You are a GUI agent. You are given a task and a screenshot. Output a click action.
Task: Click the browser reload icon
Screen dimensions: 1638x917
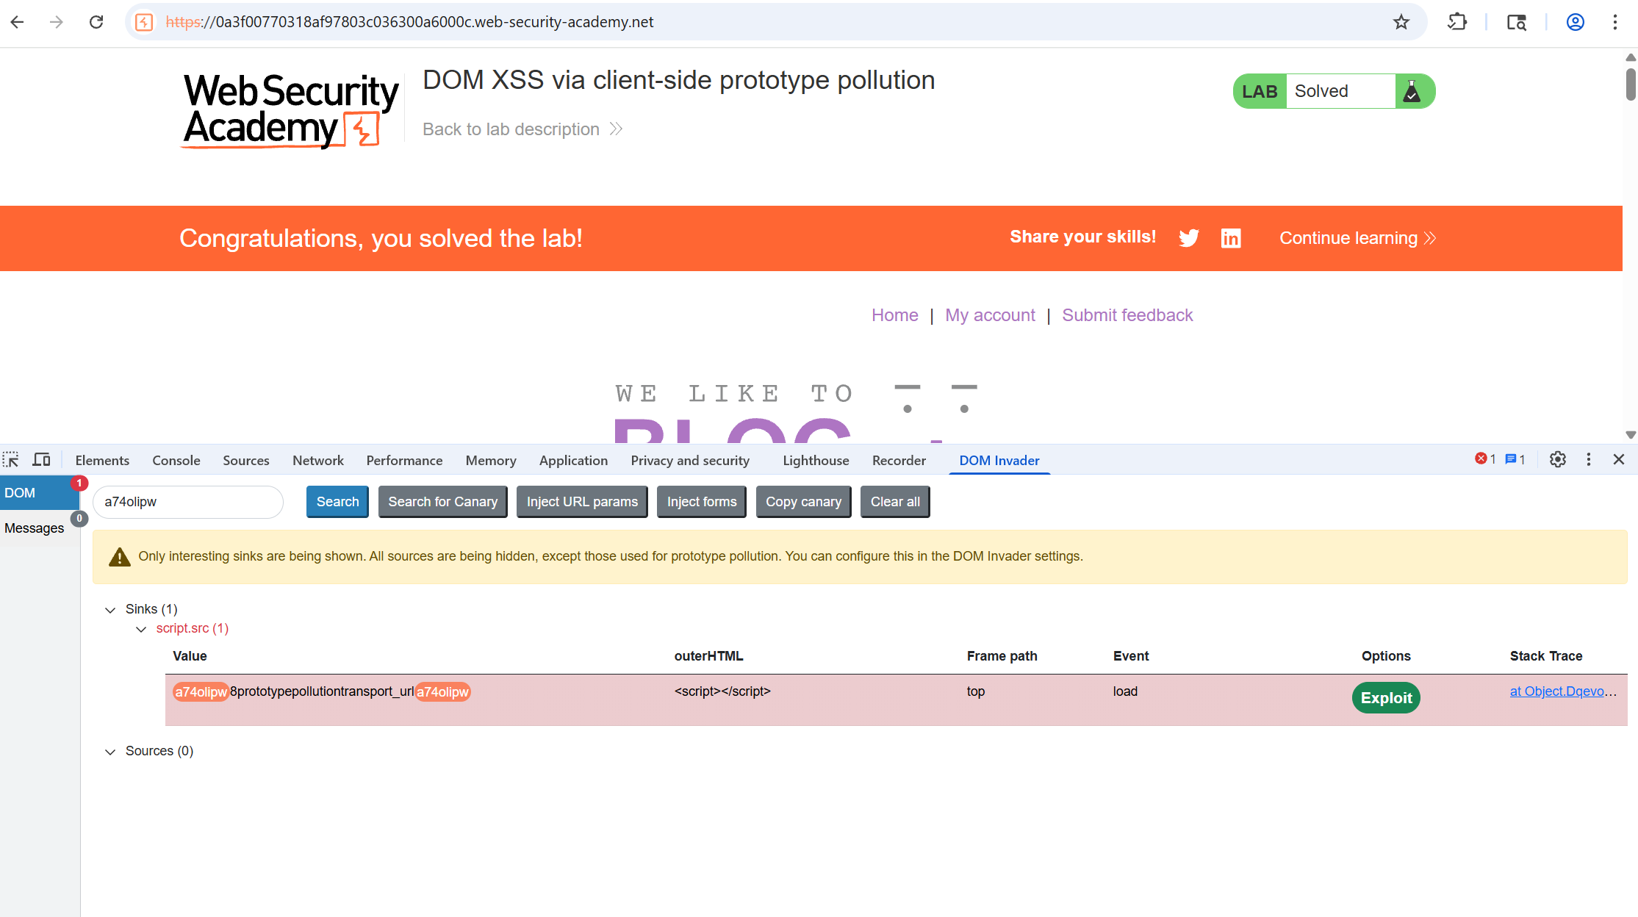(96, 22)
